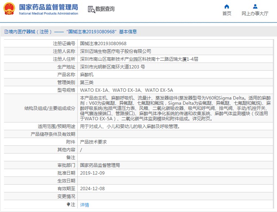Click the national emblem logo icon
Screen dimensions: 277x212
pyautogui.click(x=9, y=9)
